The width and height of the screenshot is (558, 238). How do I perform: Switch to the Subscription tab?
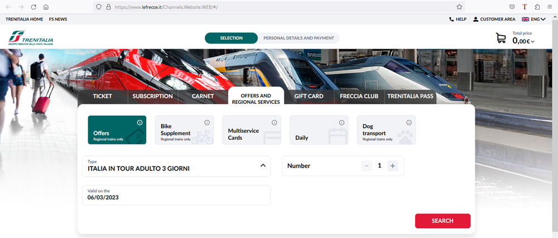pos(153,96)
